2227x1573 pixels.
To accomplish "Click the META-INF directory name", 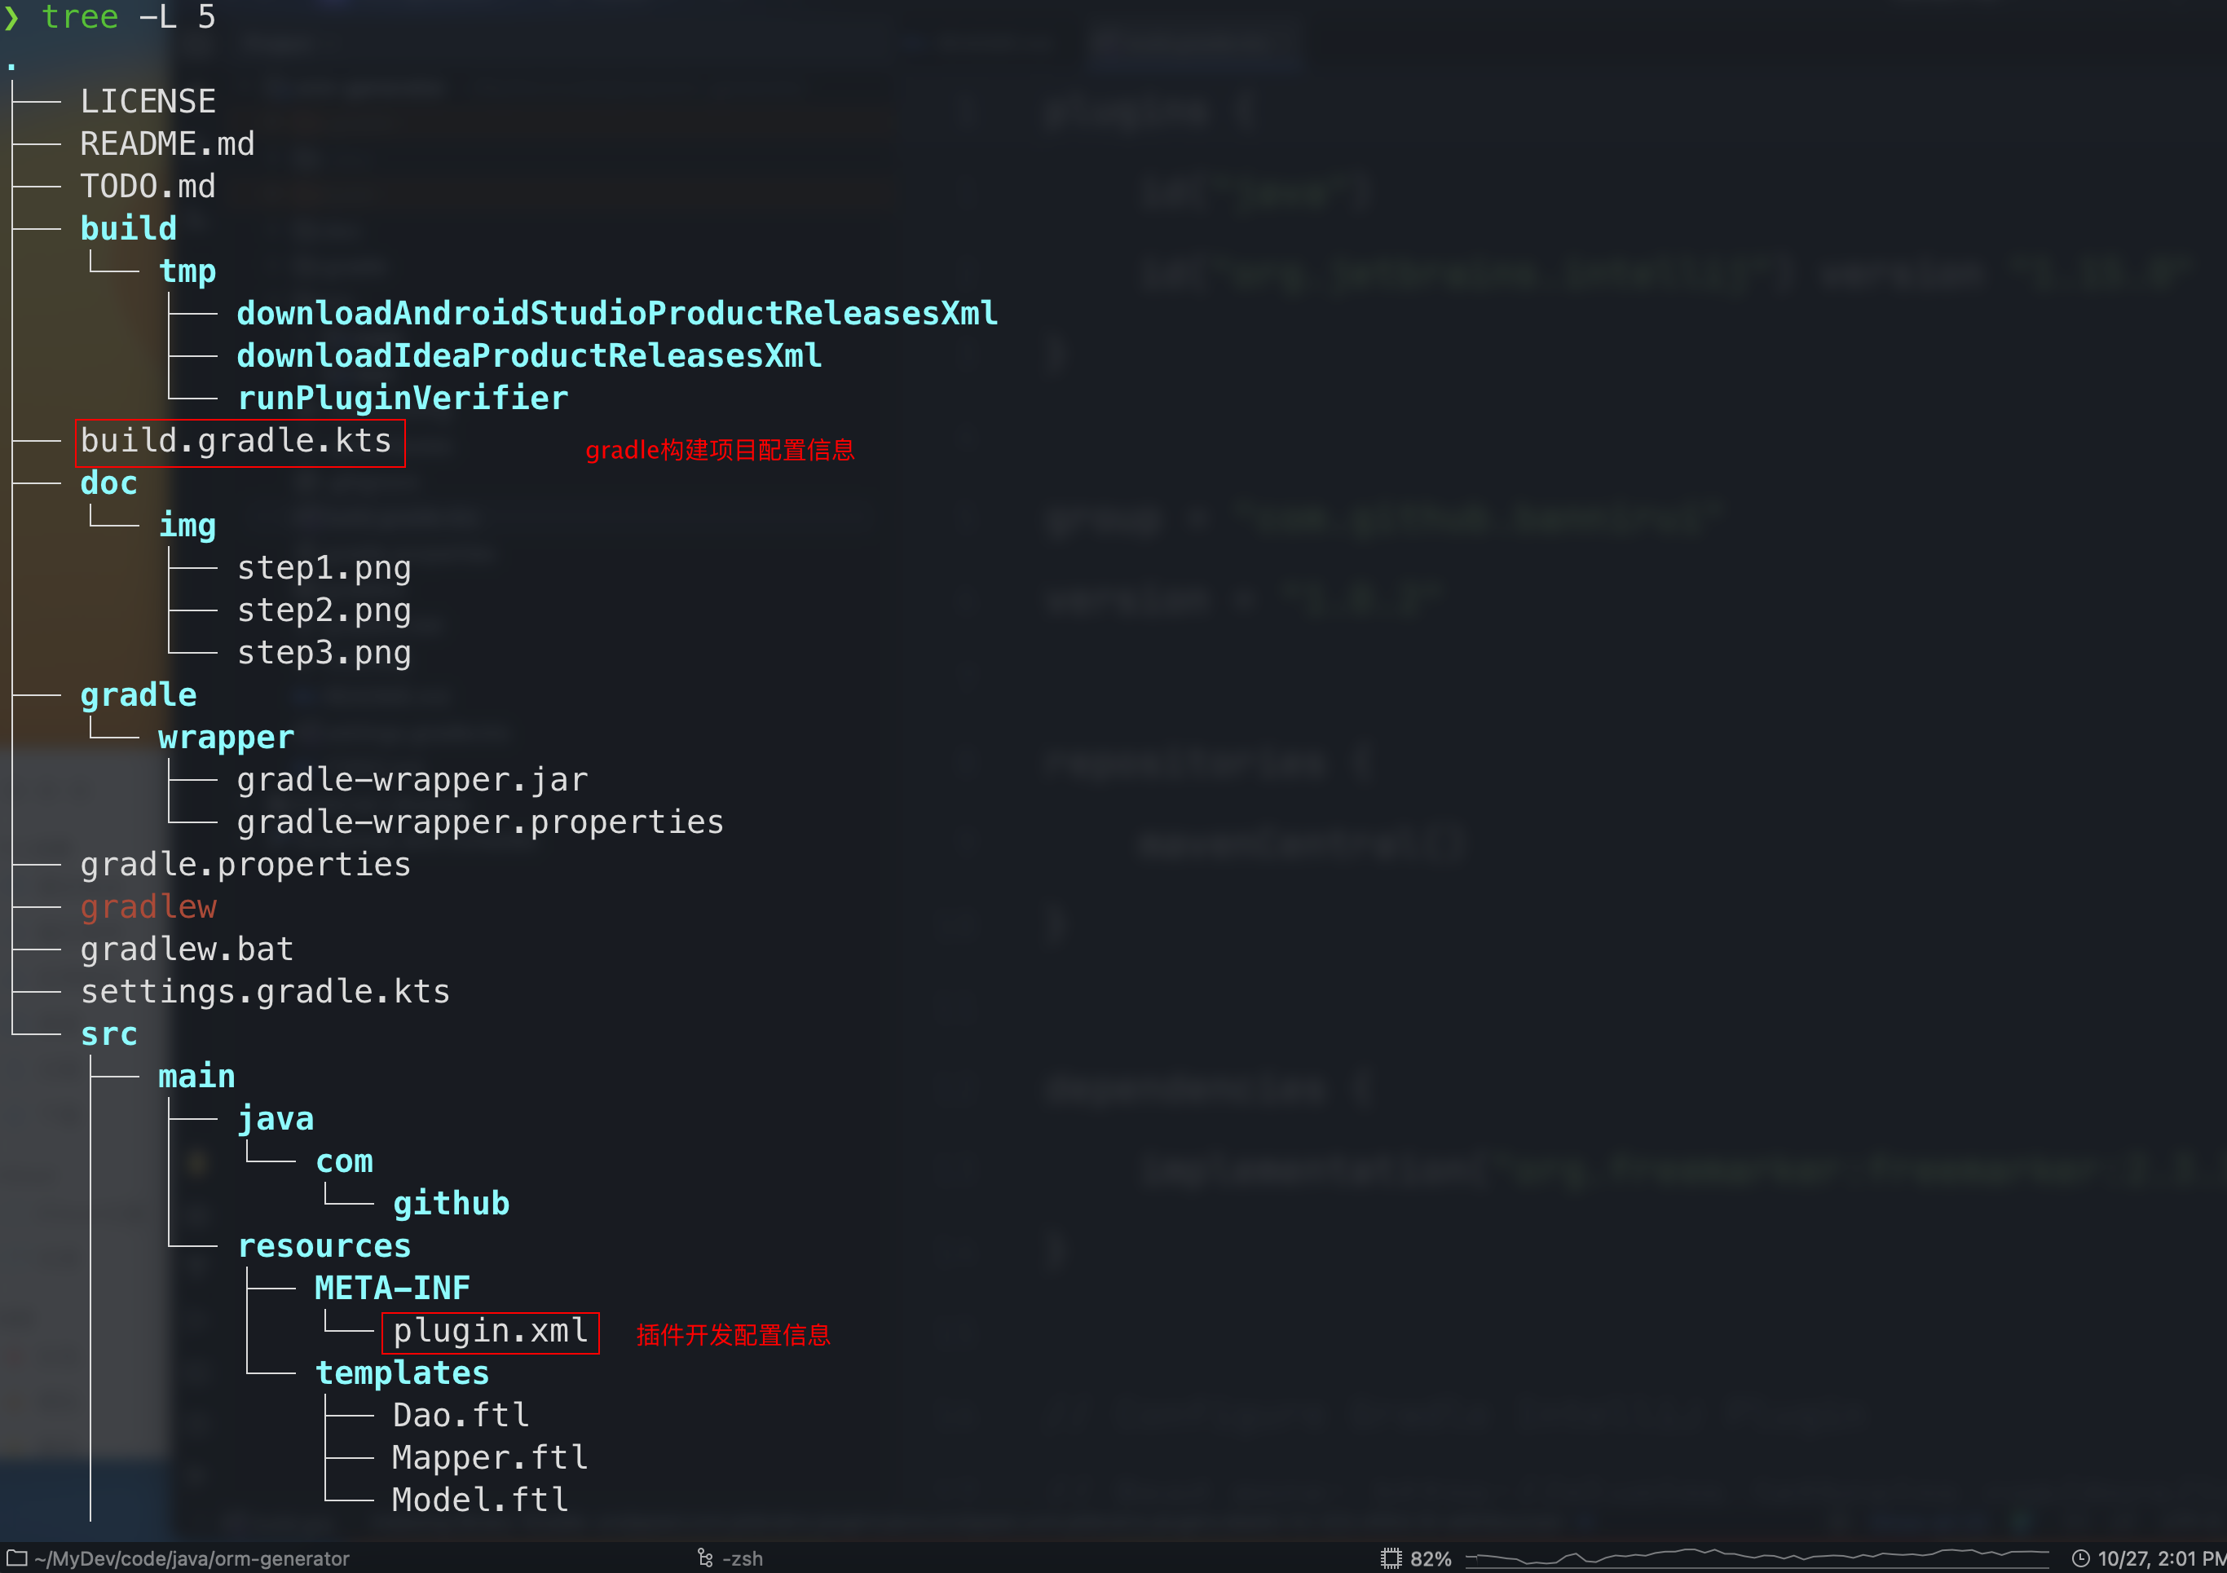I will tap(392, 1288).
